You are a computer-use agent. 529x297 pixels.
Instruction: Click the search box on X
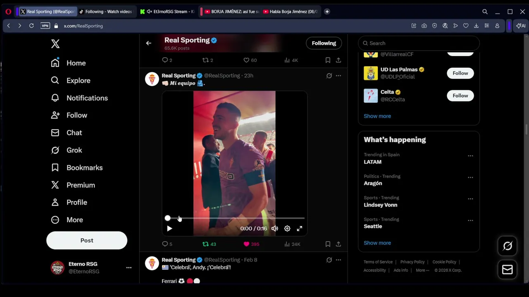tap(419, 43)
